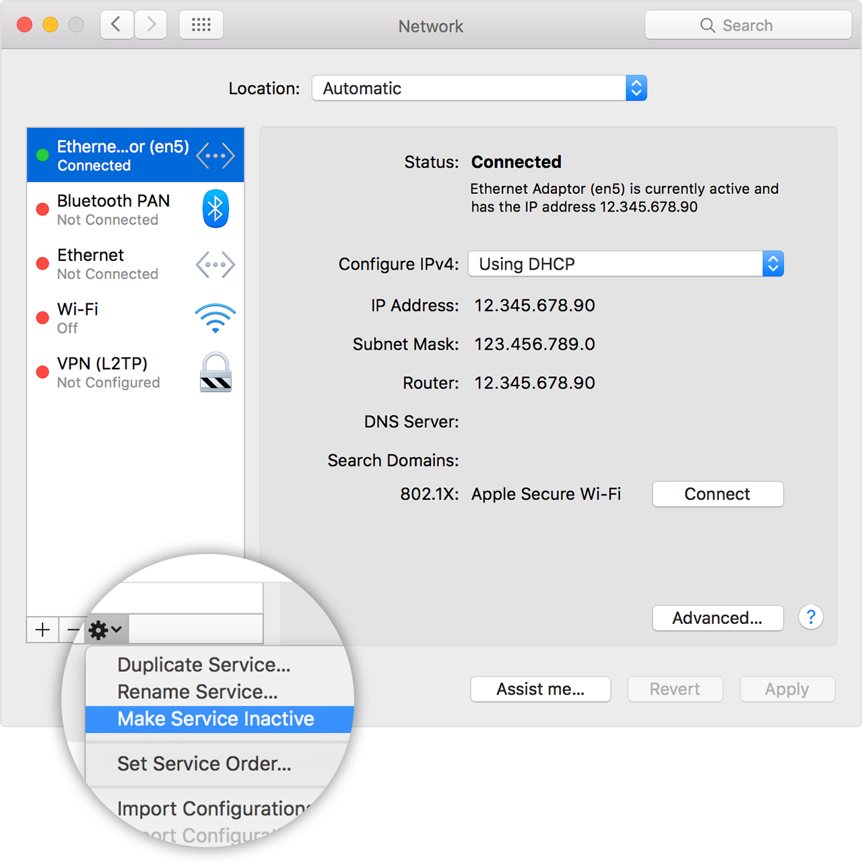Go forward with the right arrow toolbar button

(x=151, y=25)
